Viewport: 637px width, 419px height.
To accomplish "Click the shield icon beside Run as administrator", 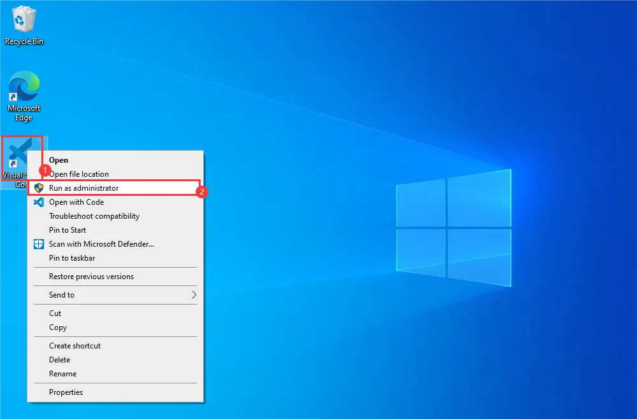I will click(38, 188).
